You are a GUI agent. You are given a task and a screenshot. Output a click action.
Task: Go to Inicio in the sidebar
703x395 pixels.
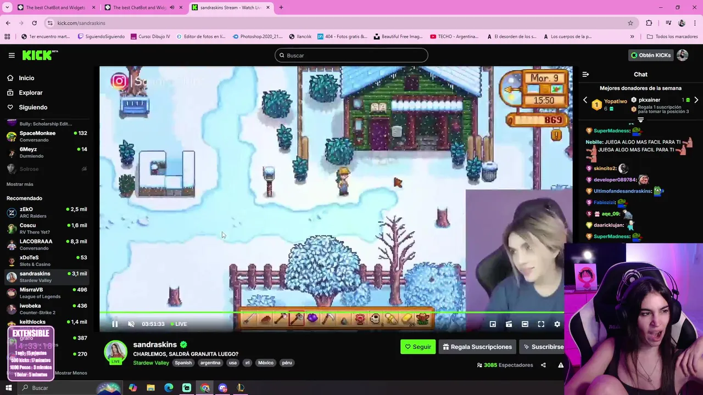pos(26,78)
